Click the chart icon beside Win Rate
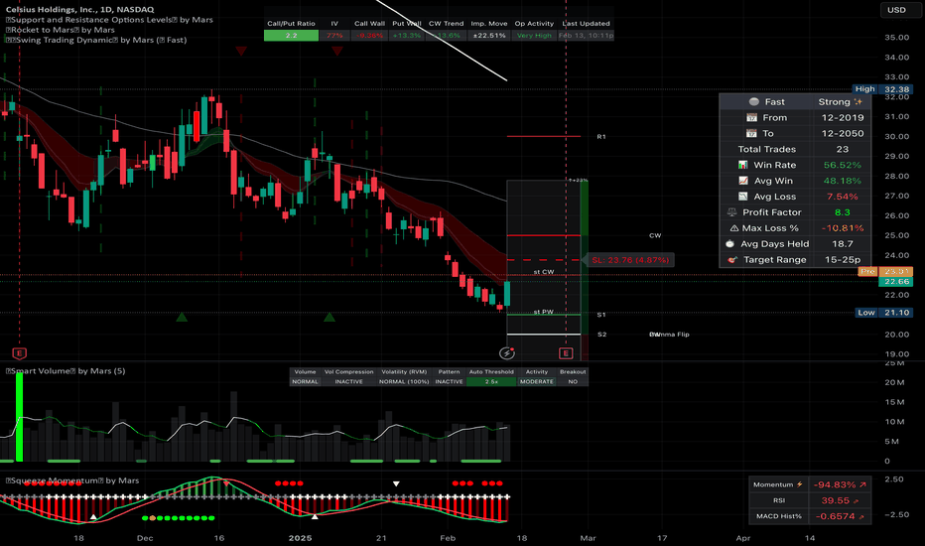Viewport: 925px width, 546px height. point(743,165)
